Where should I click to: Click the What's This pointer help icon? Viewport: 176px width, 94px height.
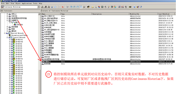(141, 7)
